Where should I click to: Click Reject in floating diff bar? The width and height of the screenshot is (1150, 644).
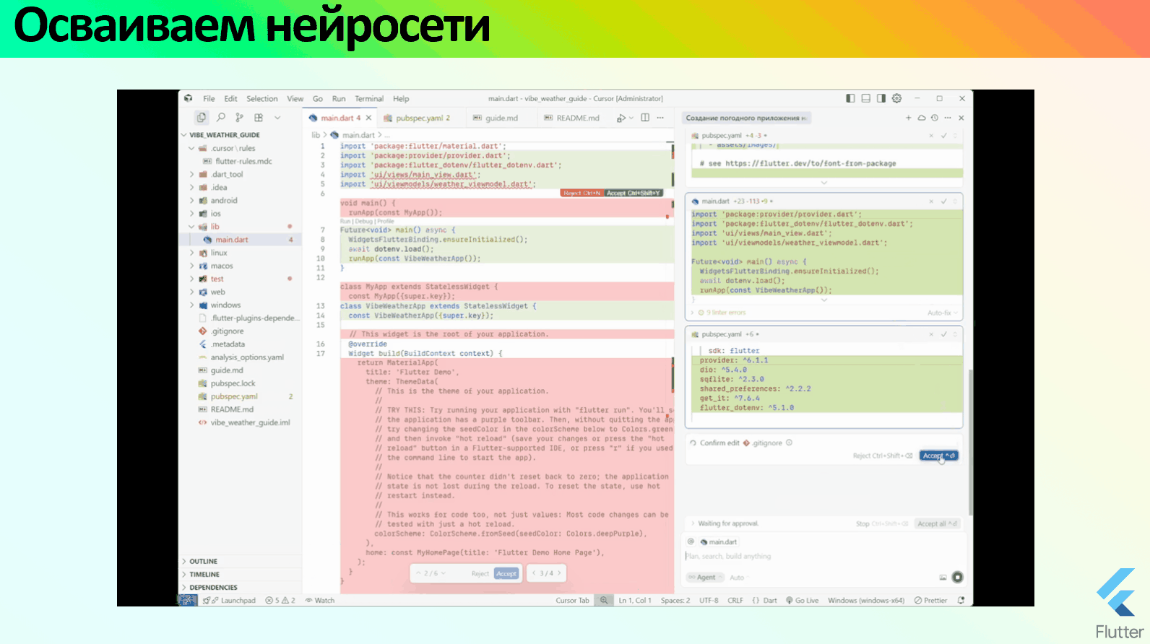[x=480, y=573]
